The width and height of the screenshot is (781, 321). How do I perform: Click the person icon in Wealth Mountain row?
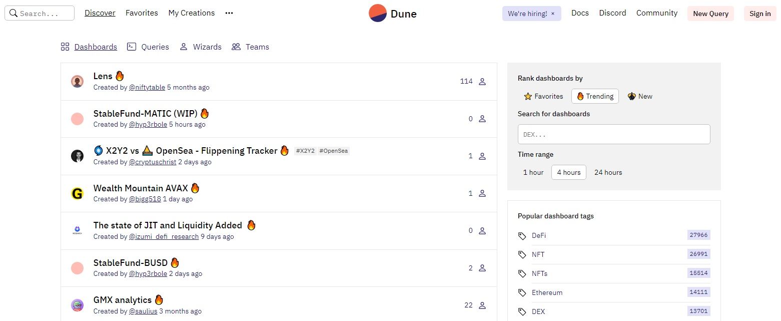482,193
